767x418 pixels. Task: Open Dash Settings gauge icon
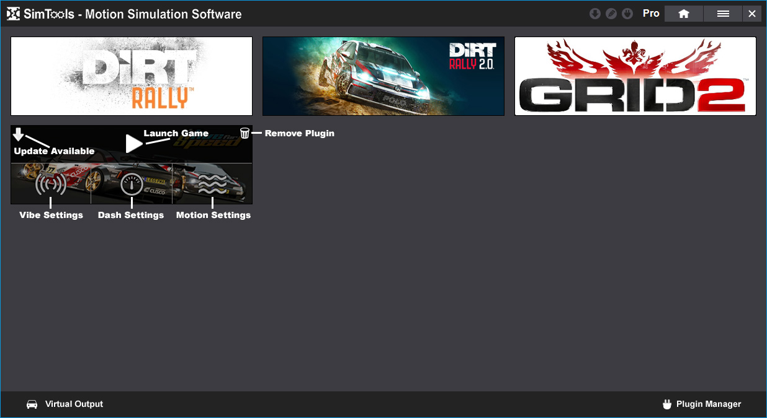point(132,185)
